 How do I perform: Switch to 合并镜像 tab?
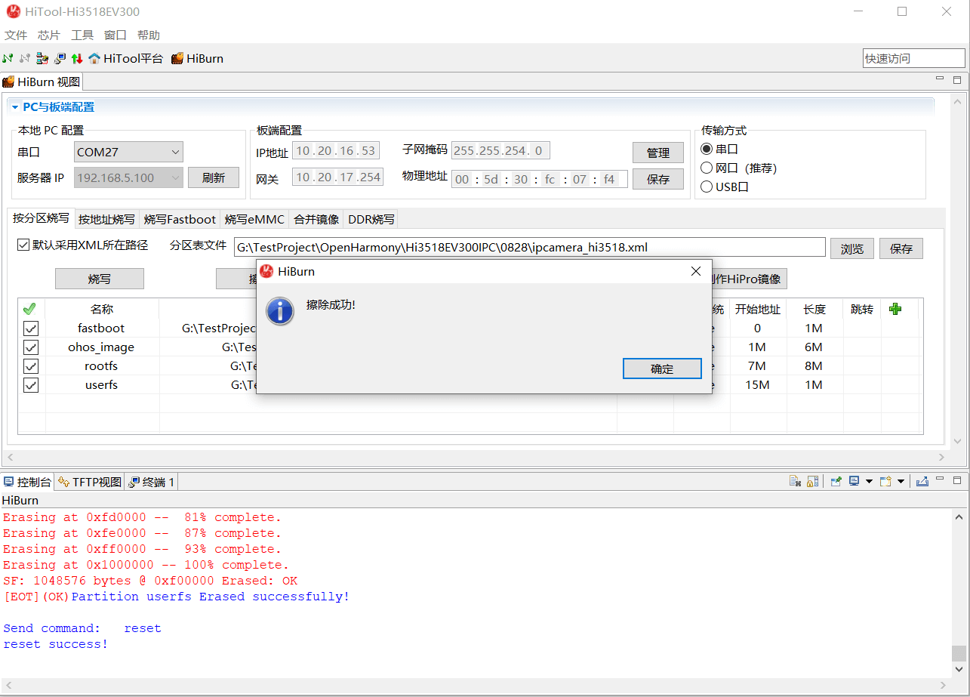pyautogui.click(x=316, y=220)
